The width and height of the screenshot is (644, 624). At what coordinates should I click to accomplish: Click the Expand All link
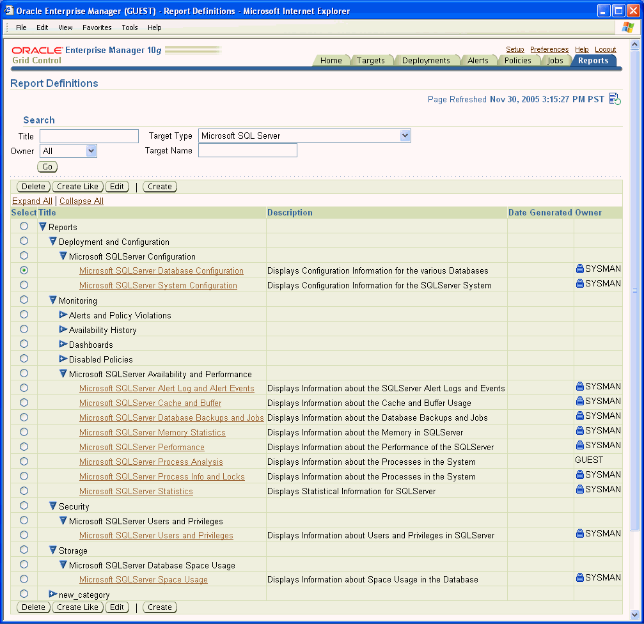point(32,201)
